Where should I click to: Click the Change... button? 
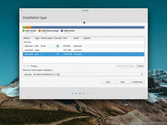coord(34,66)
